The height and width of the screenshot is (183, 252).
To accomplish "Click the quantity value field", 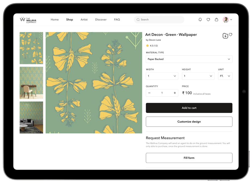I will 162,93.
